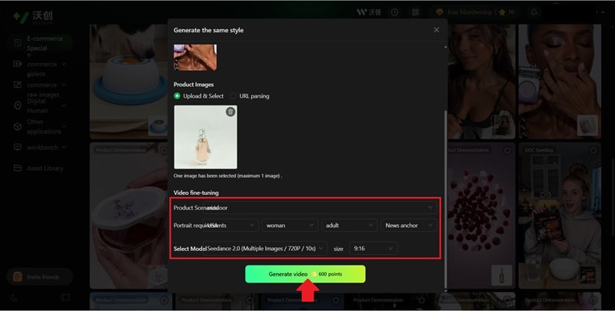Click the workbench monitor icon
The image size is (615, 311).
(x=18, y=147)
